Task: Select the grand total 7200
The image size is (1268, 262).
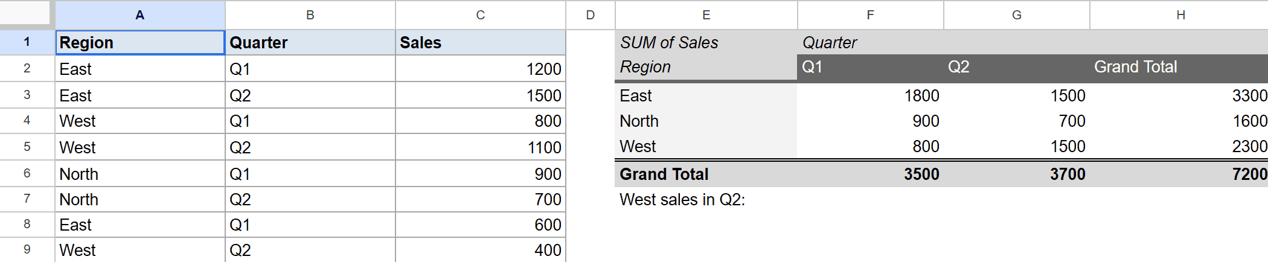Action: [x=1179, y=174]
